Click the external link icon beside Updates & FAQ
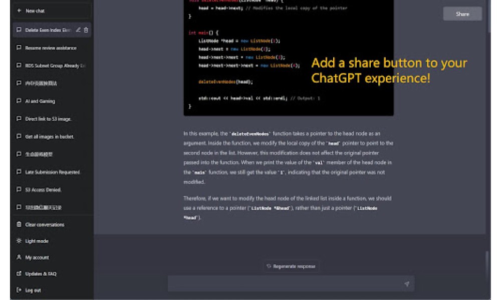The width and height of the screenshot is (501, 300). coord(19,273)
